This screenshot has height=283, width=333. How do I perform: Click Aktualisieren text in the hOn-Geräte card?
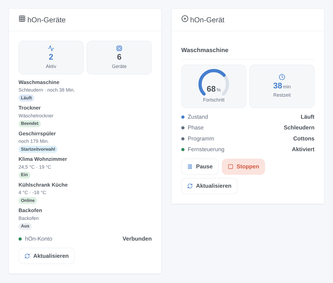51,256
